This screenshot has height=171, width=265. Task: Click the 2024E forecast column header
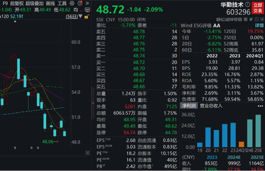(x=234, y=158)
